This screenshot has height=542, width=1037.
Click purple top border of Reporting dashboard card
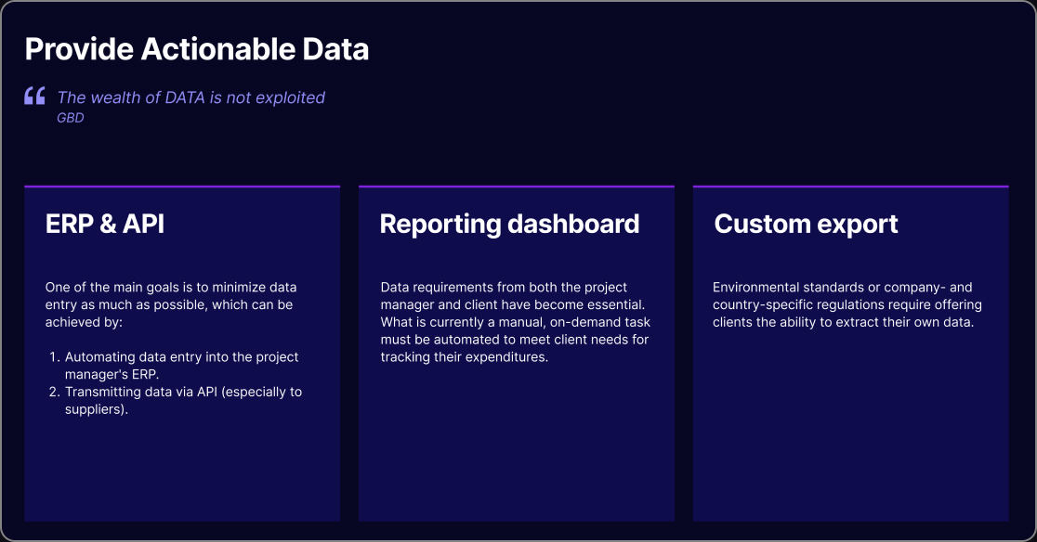coord(517,187)
